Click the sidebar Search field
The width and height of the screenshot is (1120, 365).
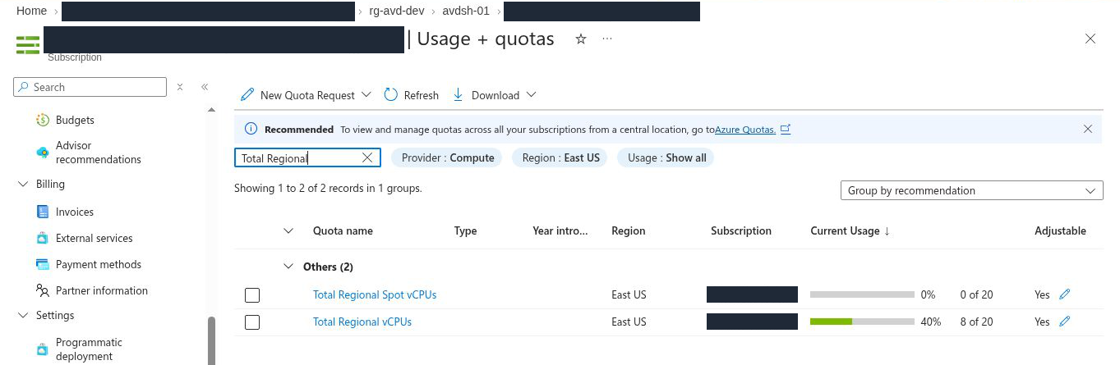coord(90,87)
